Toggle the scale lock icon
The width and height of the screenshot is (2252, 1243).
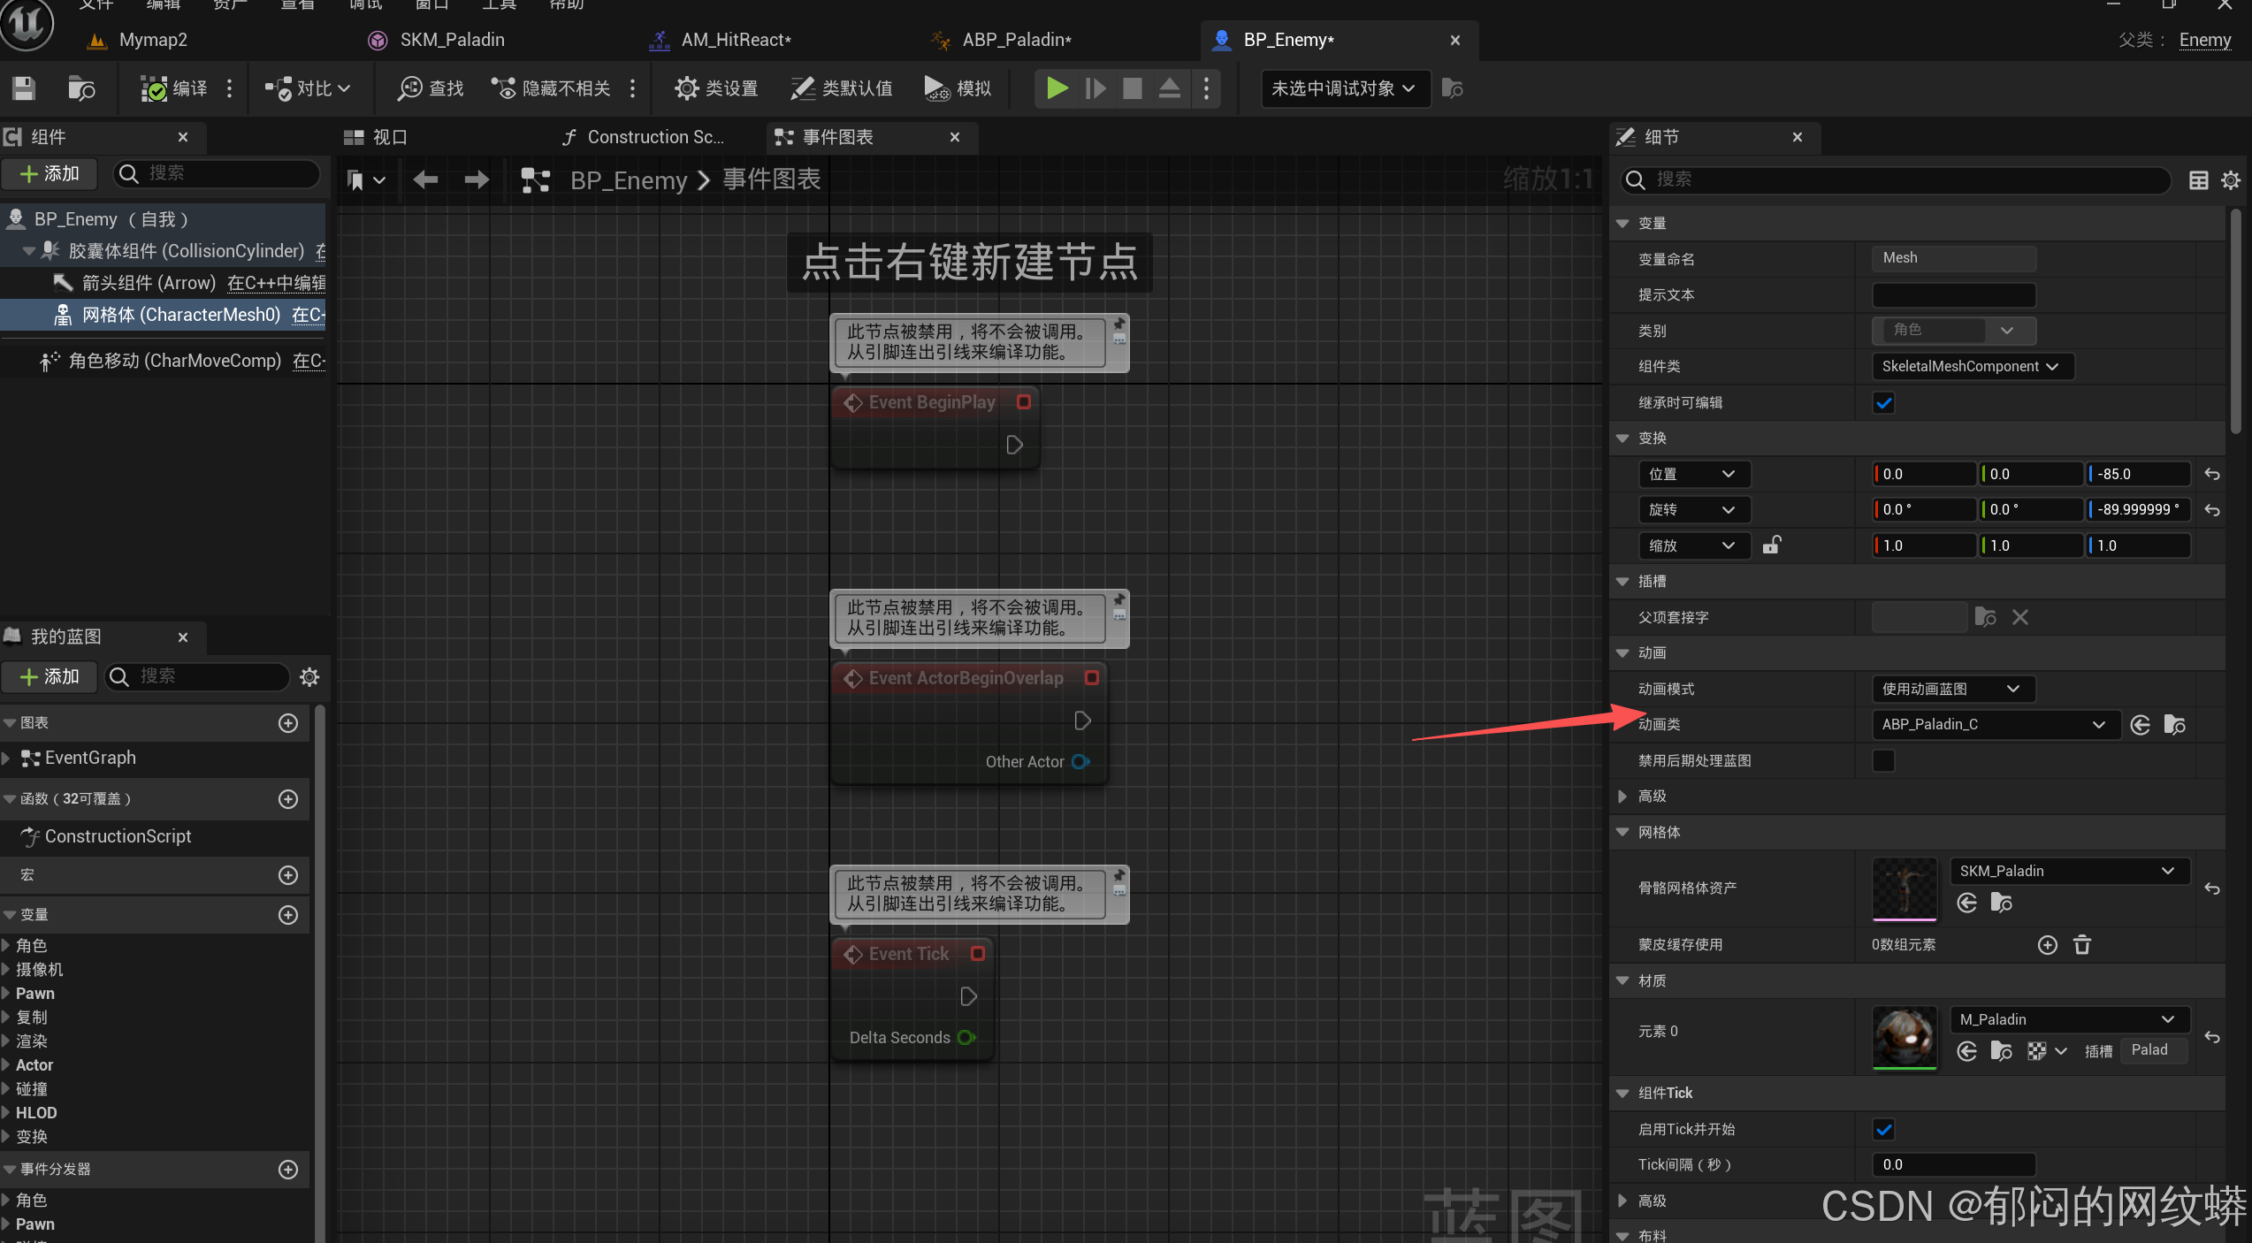(x=1771, y=545)
